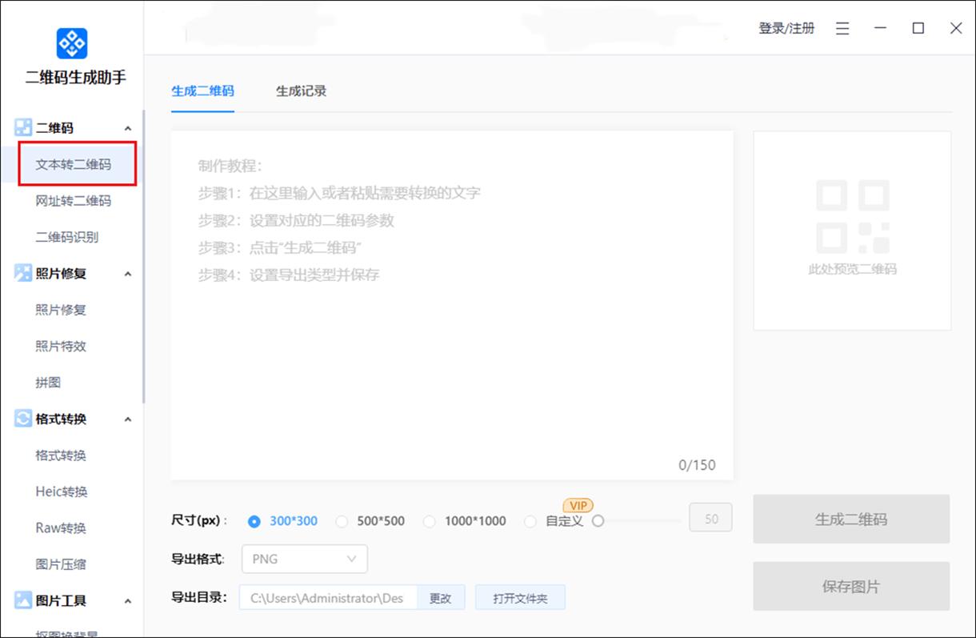Image resolution: width=976 pixels, height=638 pixels.
Task: Click the 生成二维码 generate button
Action: 851,518
